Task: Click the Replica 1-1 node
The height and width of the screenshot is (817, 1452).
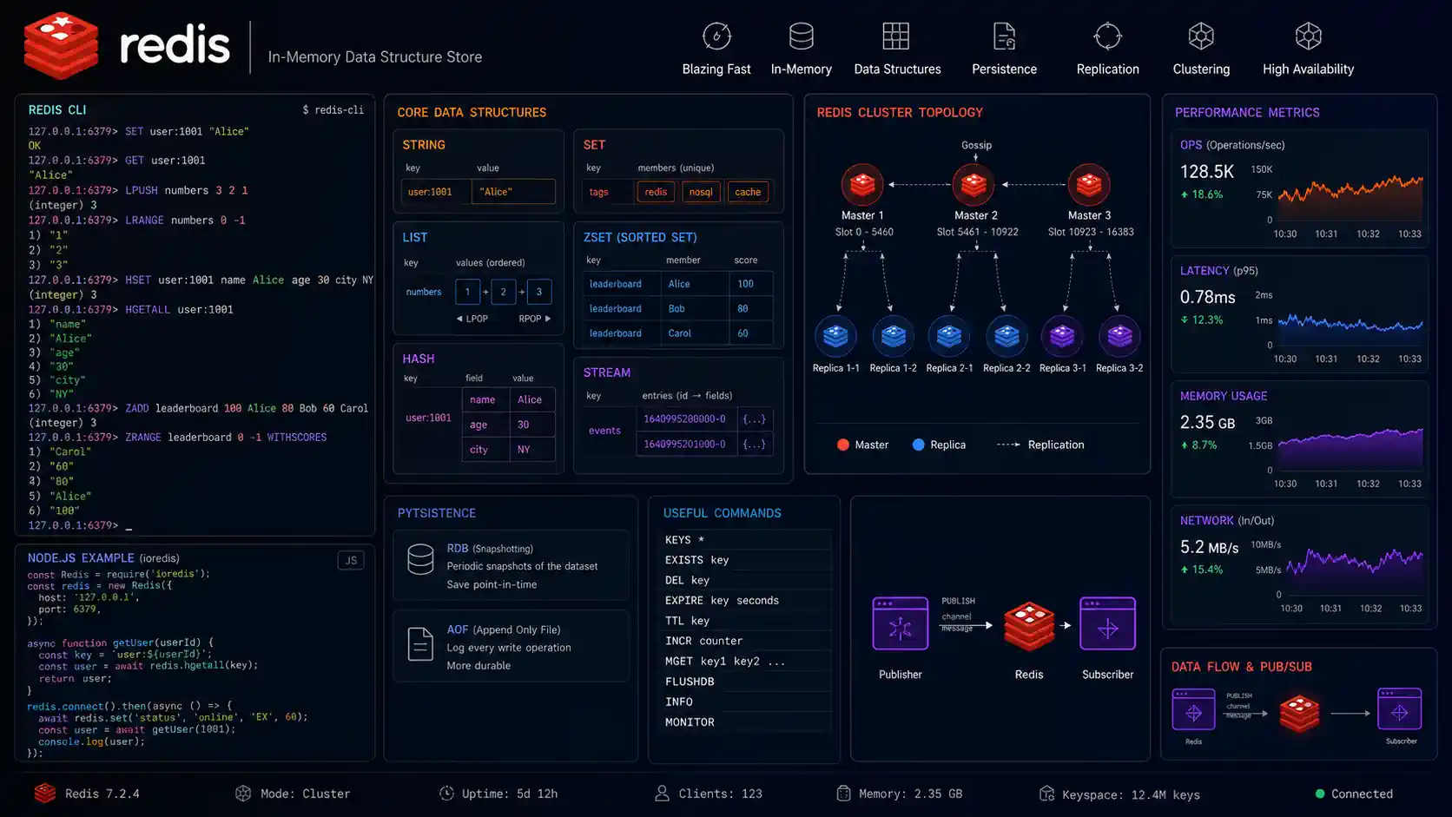Action: (x=835, y=336)
